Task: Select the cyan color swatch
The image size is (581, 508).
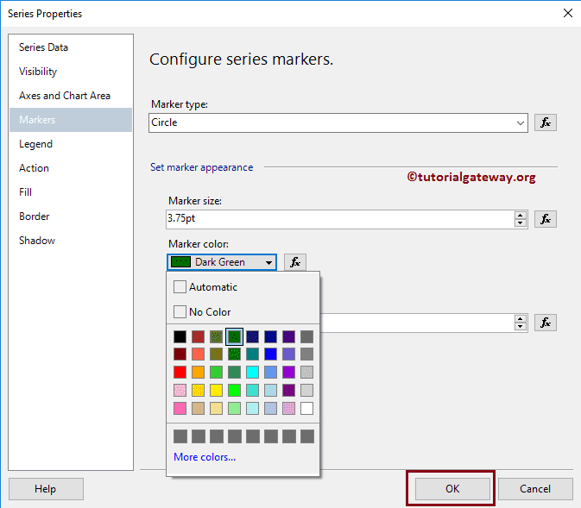Action: [x=252, y=372]
